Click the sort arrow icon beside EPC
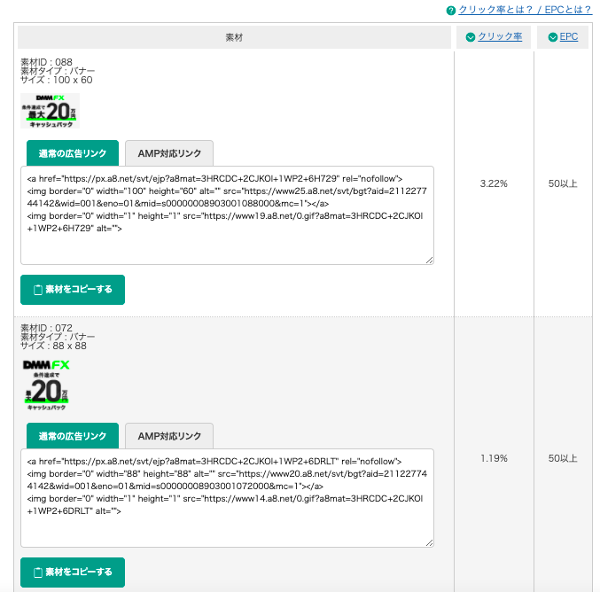 point(553,37)
